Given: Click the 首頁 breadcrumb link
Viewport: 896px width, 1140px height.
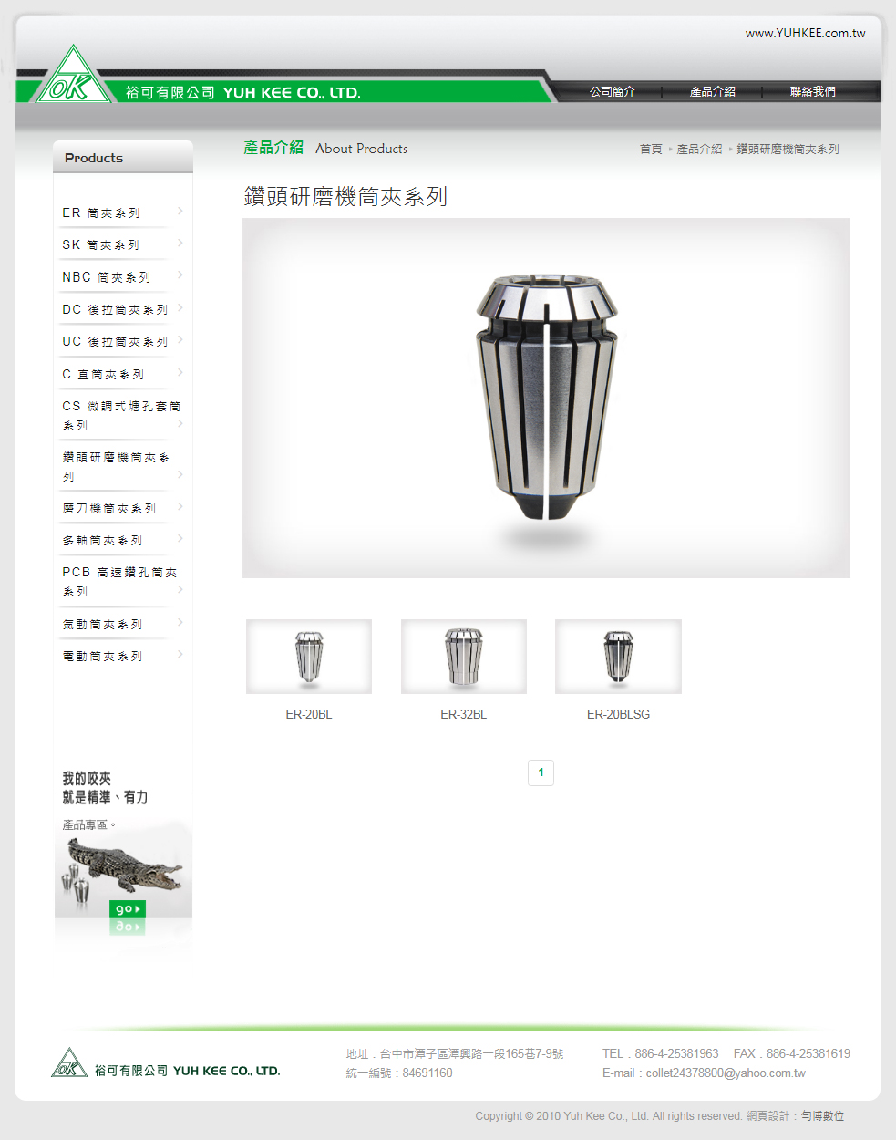Looking at the screenshot, I should coord(651,149).
